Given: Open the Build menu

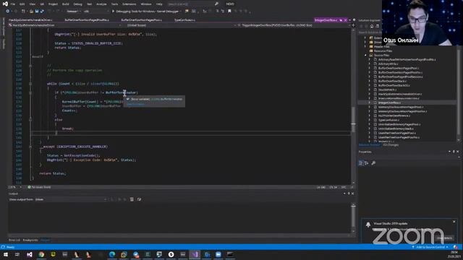Looking at the screenshot, I should [x=66, y=4].
